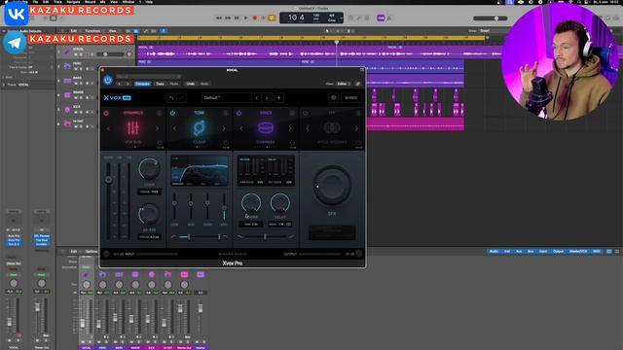
Task: Click the Audio filter in mixer header
Action: point(494,251)
